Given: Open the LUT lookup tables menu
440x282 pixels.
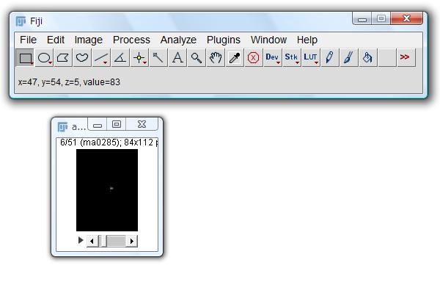Looking at the screenshot, I should click(311, 57).
